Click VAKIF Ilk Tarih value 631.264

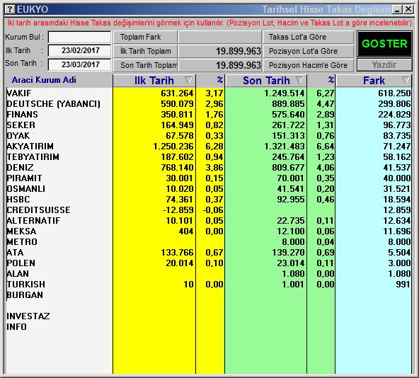point(177,93)
